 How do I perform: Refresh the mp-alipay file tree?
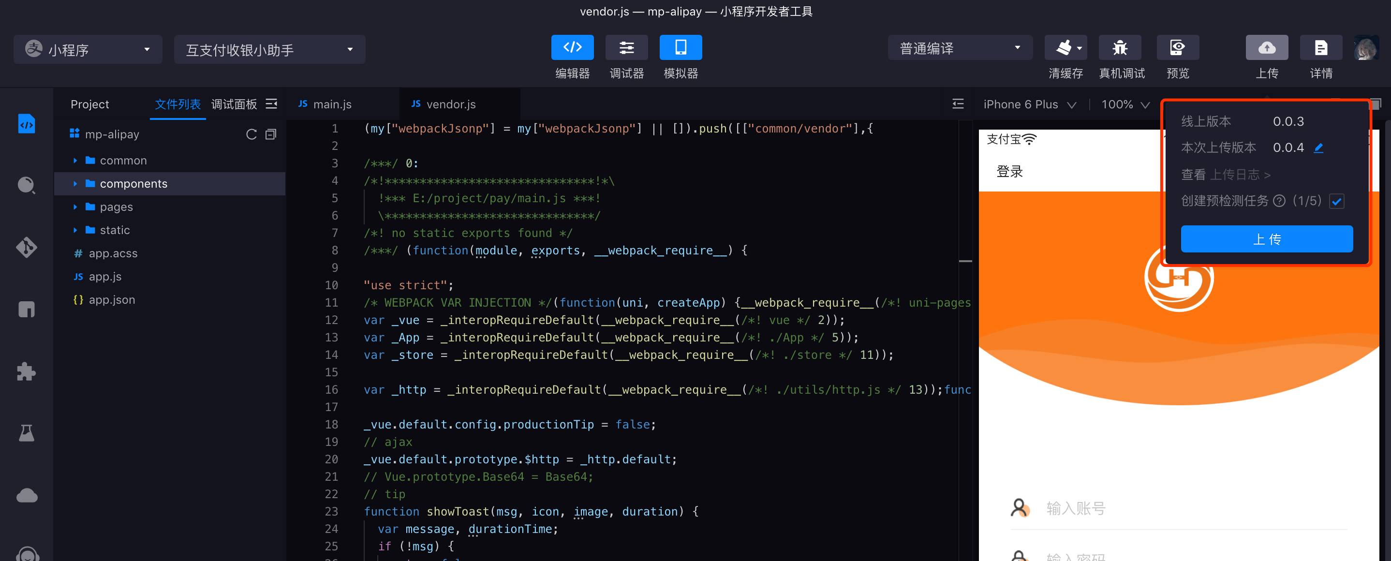coord(251,134)
